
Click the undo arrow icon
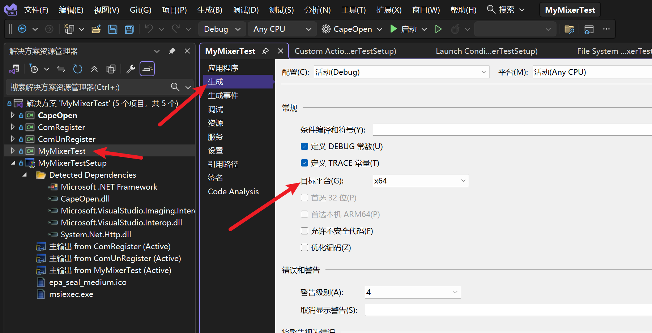click(x=149, y=29)
